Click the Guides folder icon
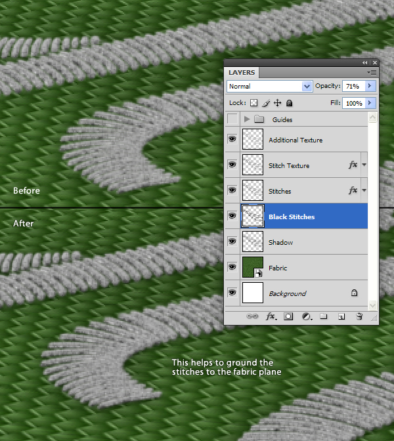Viewport: 394px width, 441px height. click(x=259, y=119)
